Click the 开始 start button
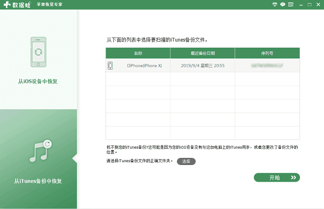 [277, 177]
